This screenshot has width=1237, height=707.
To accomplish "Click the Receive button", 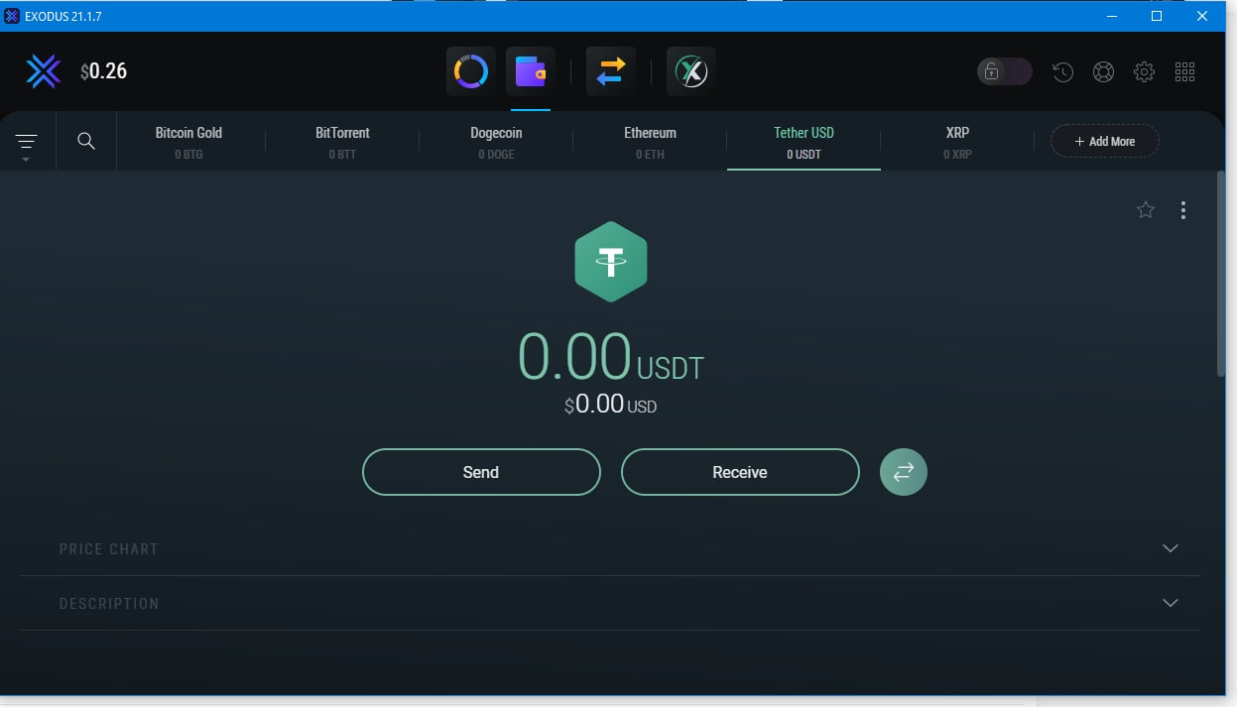I will 740,472.
